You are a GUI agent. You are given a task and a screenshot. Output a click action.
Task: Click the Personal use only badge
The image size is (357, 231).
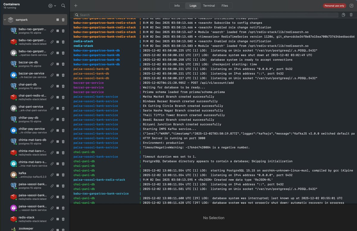[334, 6]
